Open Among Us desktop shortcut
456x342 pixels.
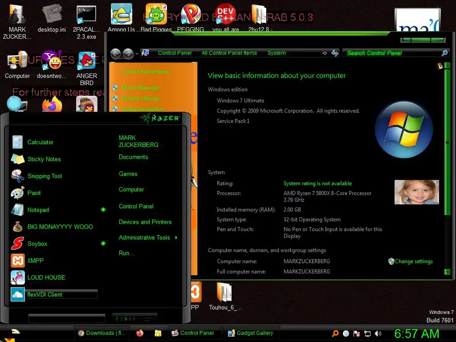click(121, 17)
